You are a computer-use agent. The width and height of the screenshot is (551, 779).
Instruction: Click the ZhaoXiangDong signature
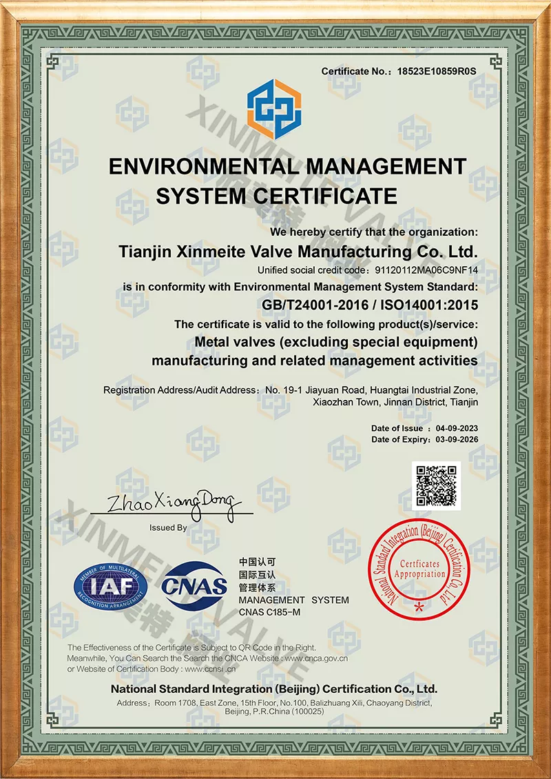174,504
